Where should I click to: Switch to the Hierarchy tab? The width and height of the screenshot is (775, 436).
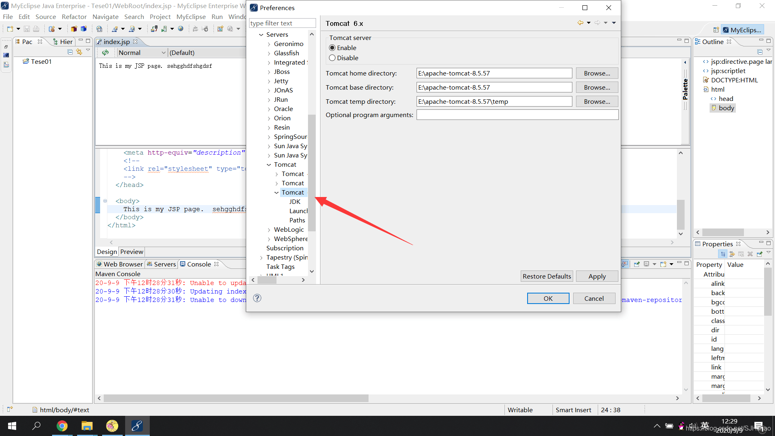[x=63, y=42]
